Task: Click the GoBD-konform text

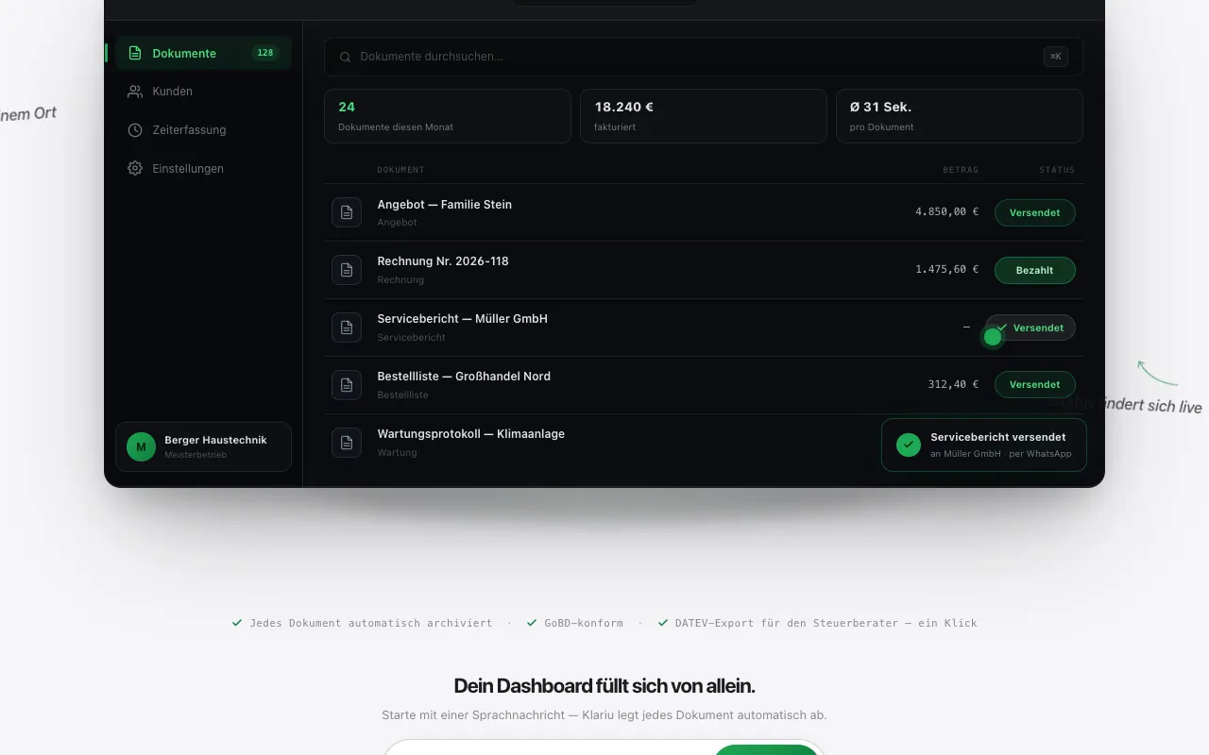Action: (584, 624)
